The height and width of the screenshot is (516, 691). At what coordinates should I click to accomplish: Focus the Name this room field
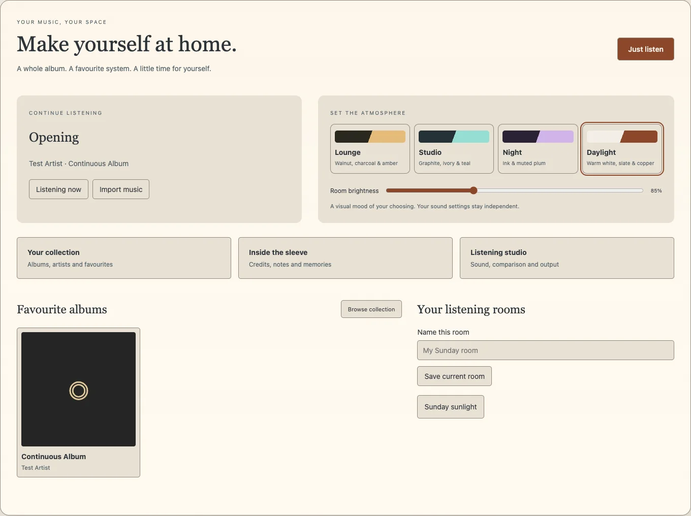[x=546, y=350]
